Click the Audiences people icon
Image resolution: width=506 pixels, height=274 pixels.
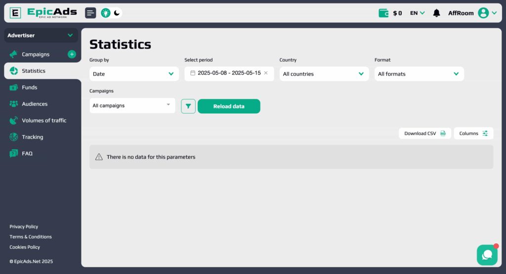tap(13, 104)
